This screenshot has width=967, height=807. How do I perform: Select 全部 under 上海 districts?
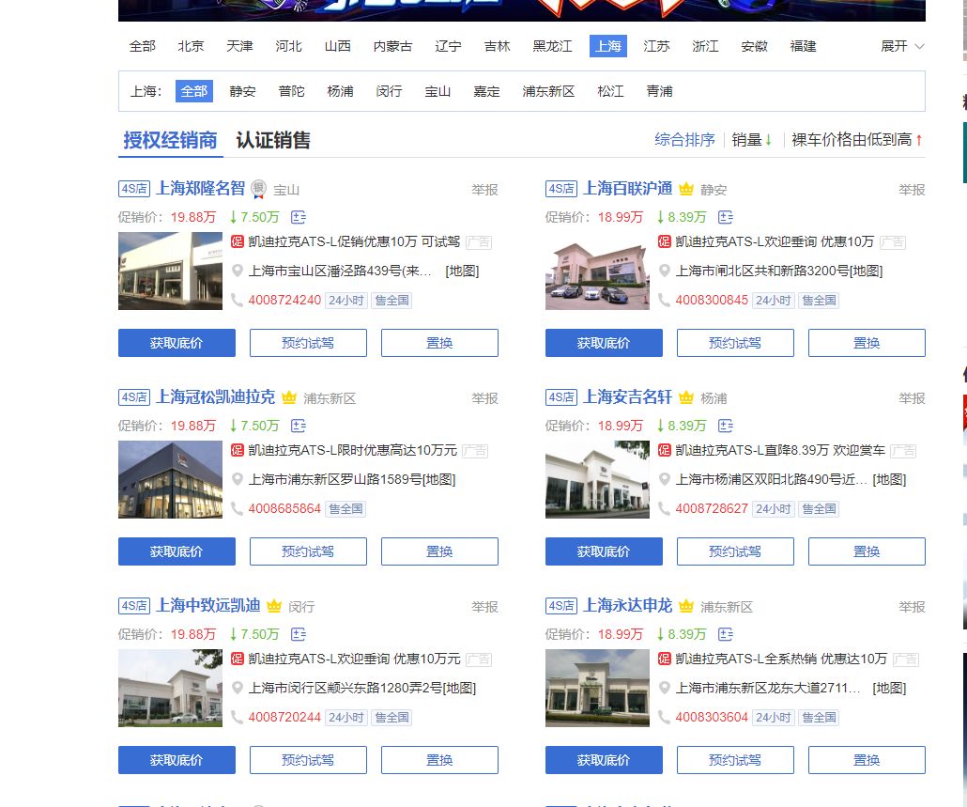pos(194,91)
